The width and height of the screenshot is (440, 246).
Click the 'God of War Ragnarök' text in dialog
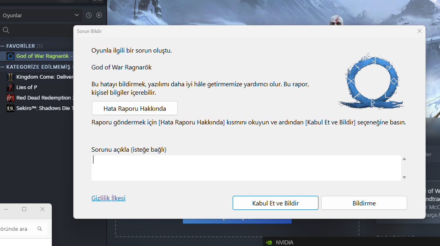click(x=122, y=67)
